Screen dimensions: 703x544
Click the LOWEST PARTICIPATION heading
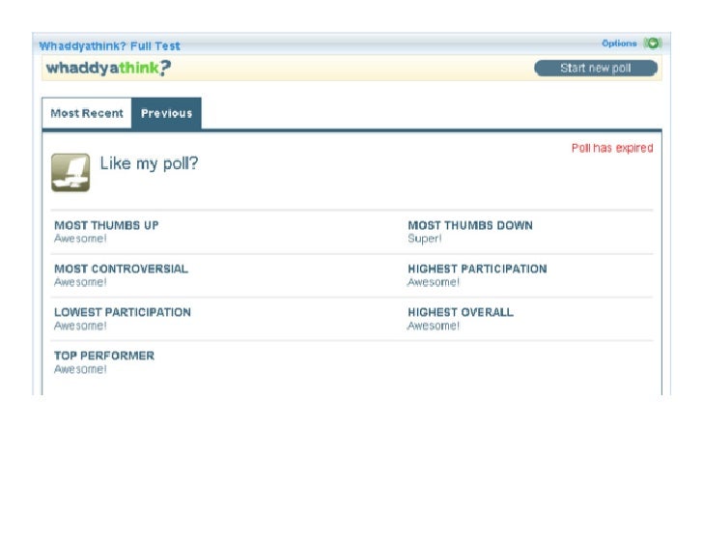pos(123,312)
